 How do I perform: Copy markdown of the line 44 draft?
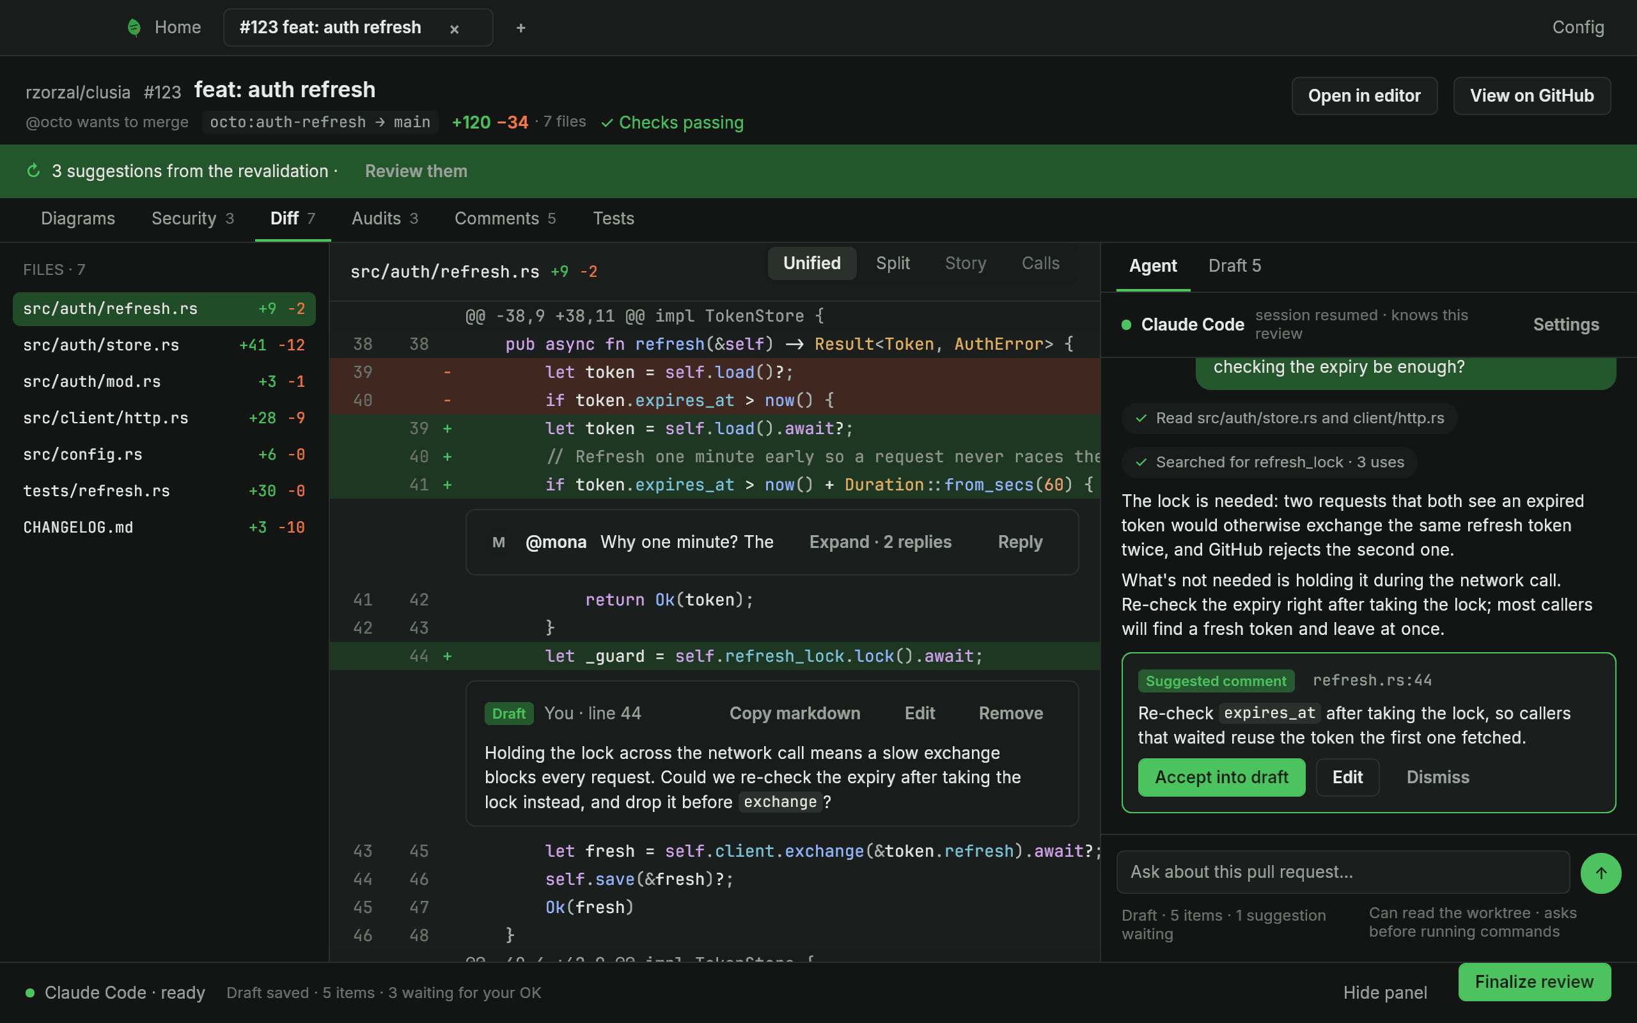pos(795,713)
